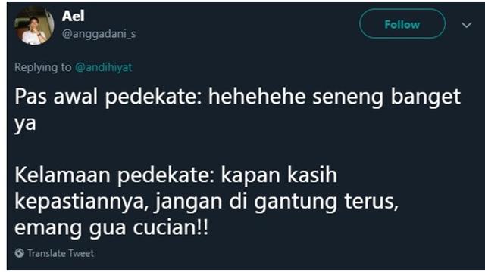Expand the tweet options chevron
Screen dimensions: 485x272
467,25
